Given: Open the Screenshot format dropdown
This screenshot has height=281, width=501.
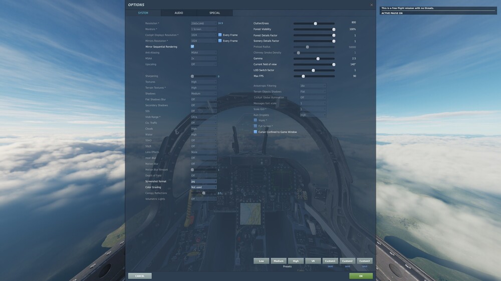Looking at the screenshot, I should coord(203,181).
